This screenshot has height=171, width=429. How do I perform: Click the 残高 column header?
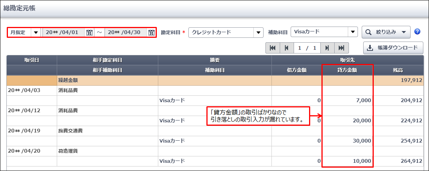398,70
